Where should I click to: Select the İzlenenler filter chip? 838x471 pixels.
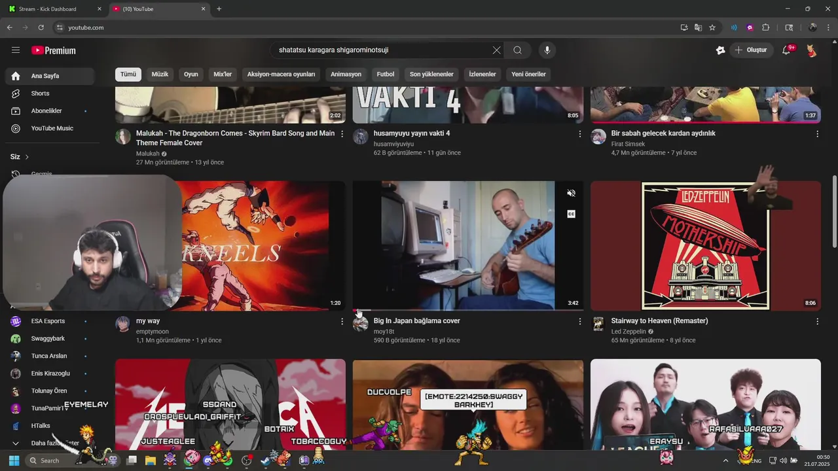pyautogui.click(x=483, y=74)
